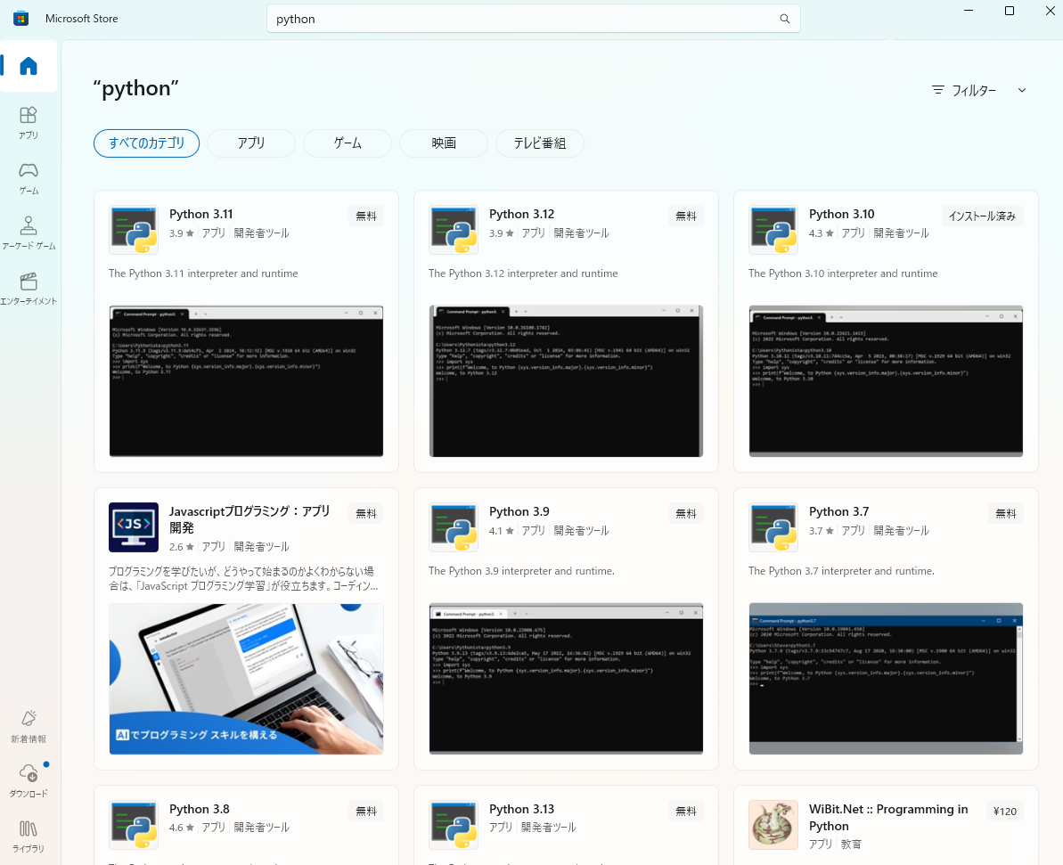Viewport: 1063px width, 865px height.
Task: Click the search magnifier icon
Action: [784, 18]
